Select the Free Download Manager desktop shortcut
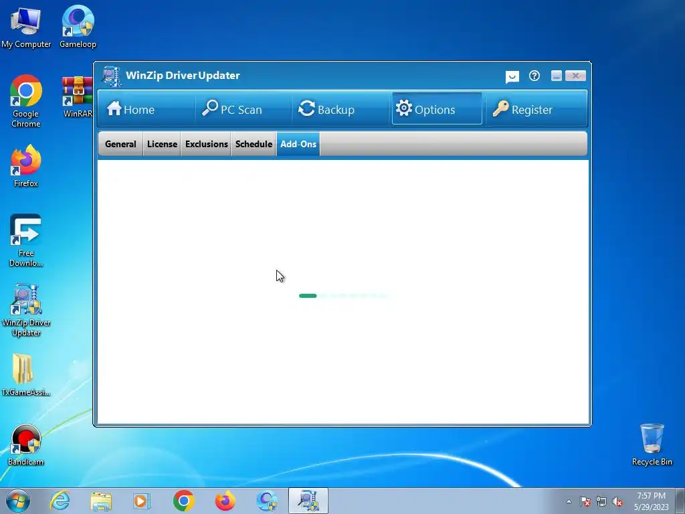The width and height of the screenshot is (685, 514). coord(26,240)
